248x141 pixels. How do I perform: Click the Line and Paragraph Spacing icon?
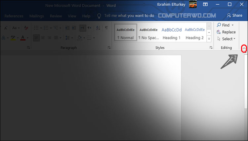[x=67, y=38]
